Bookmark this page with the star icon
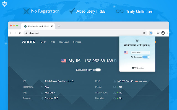Screen dimensions: 177x110 pos(144,33)
